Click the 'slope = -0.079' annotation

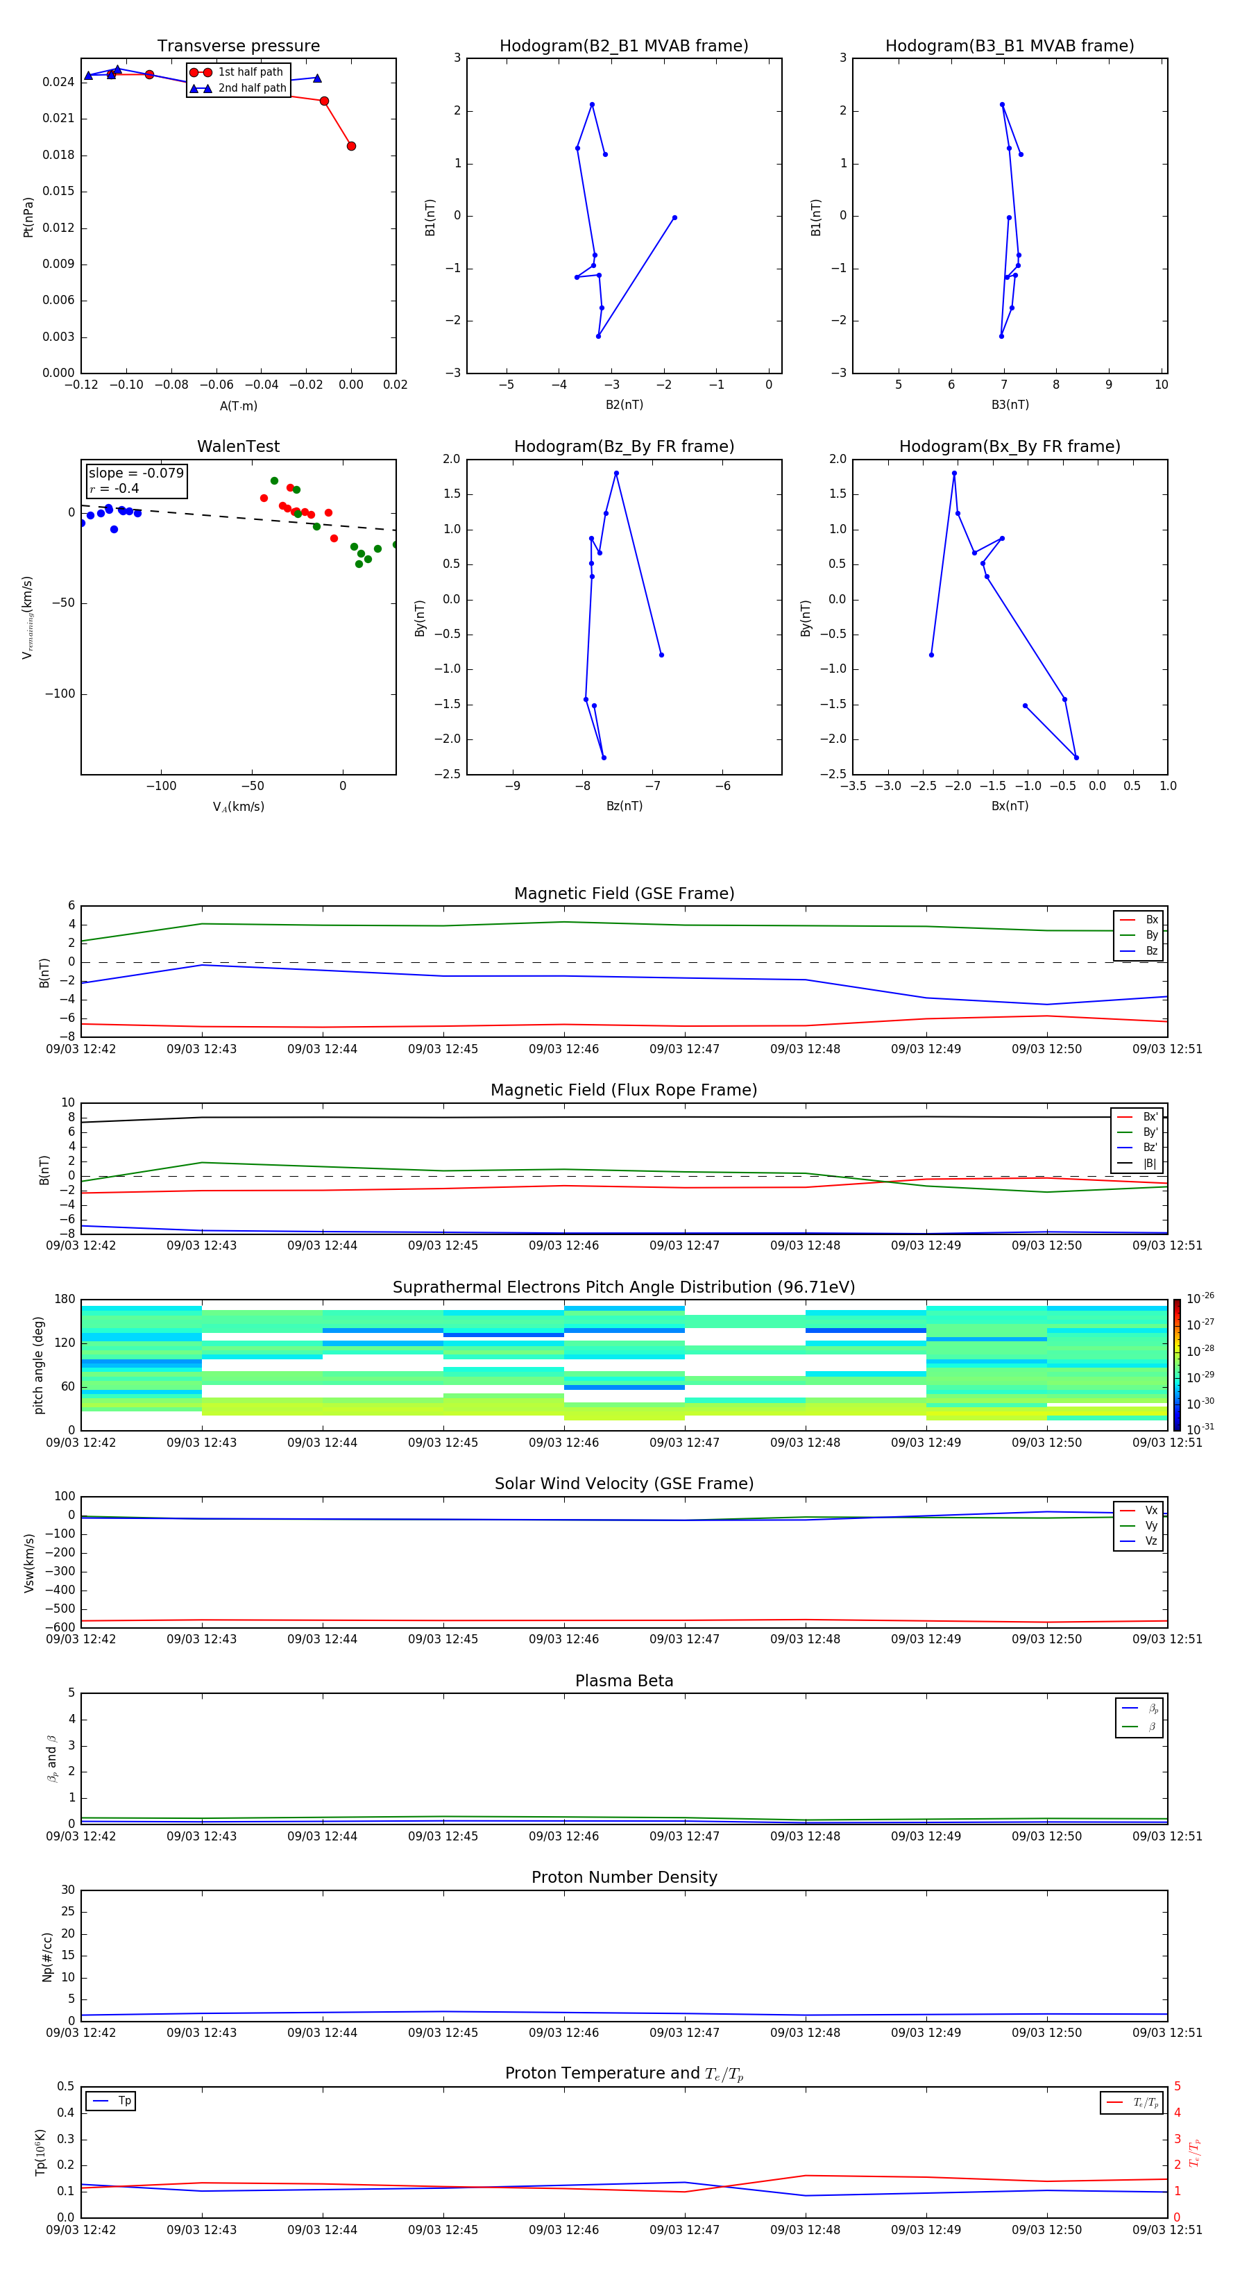[x=136, y=473]
